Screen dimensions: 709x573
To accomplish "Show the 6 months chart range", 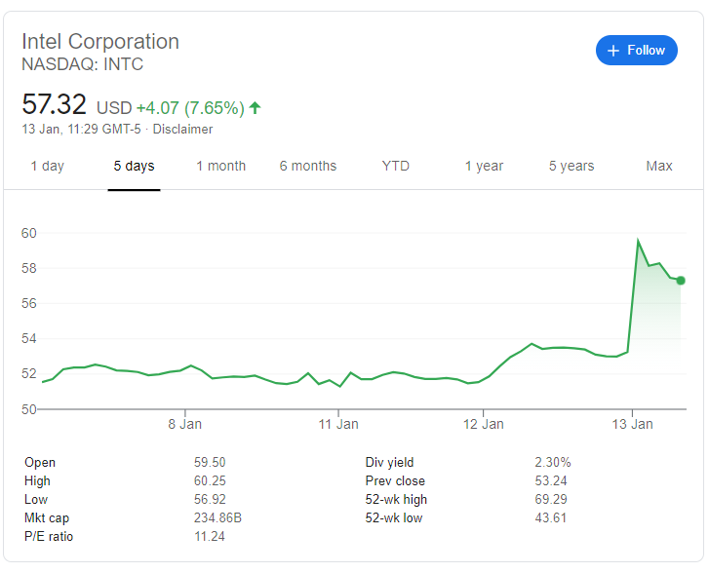I will coord(308,166).
